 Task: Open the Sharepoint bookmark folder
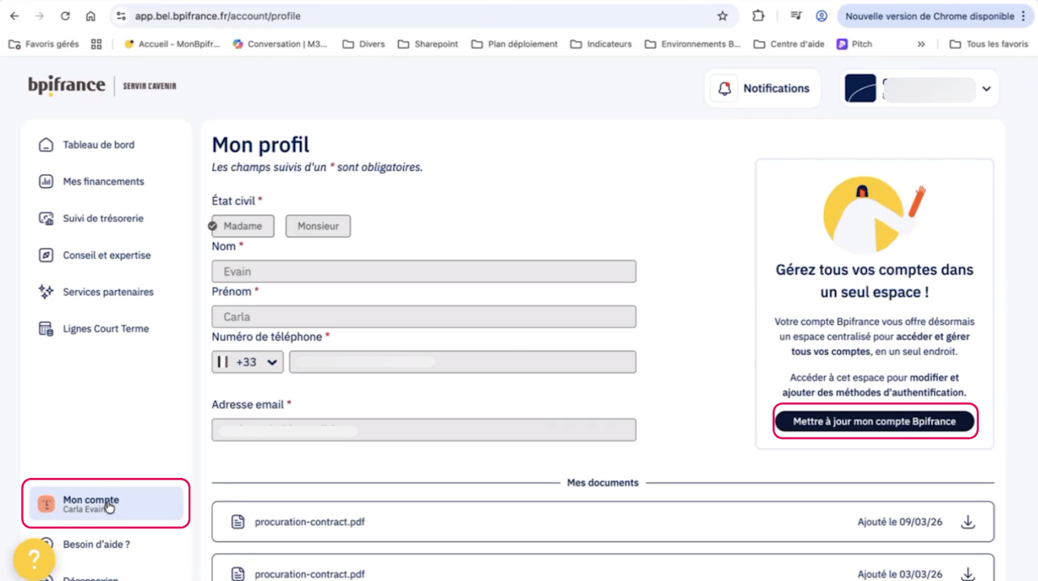427,44
